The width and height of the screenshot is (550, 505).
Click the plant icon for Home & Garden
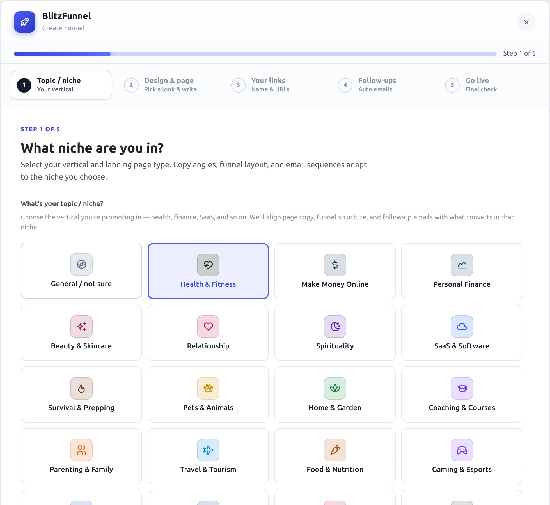335,388
